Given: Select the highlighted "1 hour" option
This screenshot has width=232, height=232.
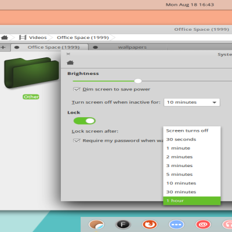Looking at the screenshot, I should 192,201.
